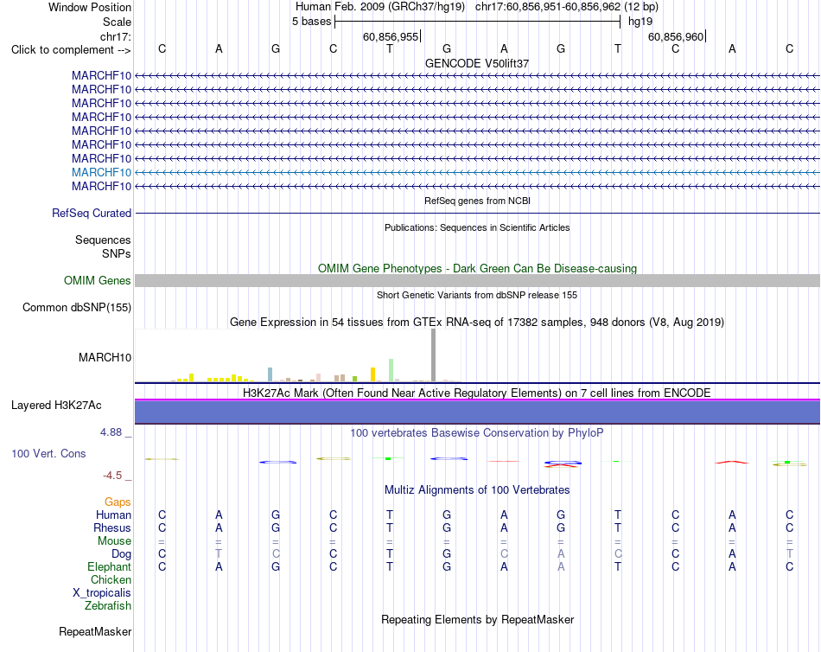Click the 'RefSeq genes from NCBI' title
Viewport: 821px width, 652px height.
(x=477, y=201)
